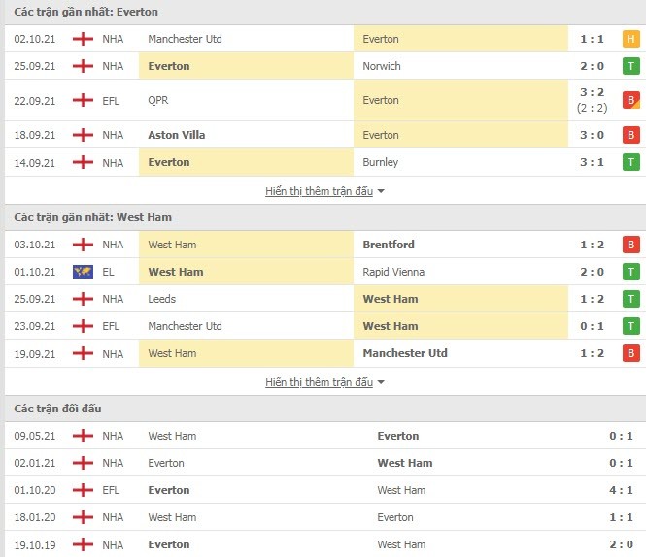Click England flag beside 09.05.21 match
Screen dimensions: 646x557
point(83,436)
